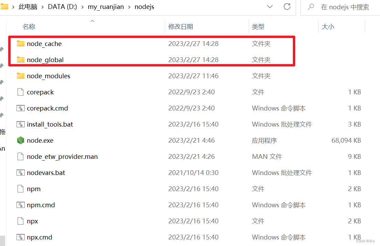Open the address bar history dropdown
The height and width of the screenshot is (246, 380).
(270, 7)
